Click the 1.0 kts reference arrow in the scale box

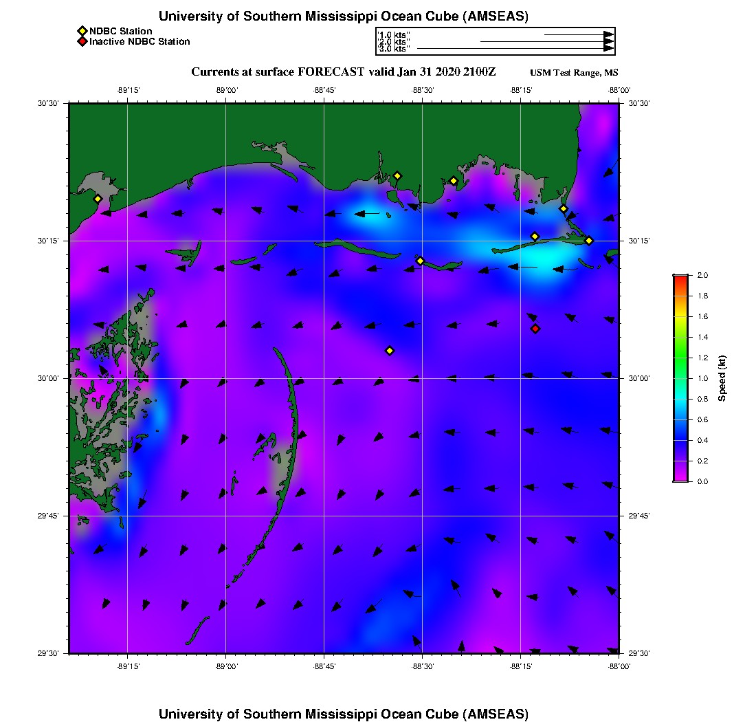(x=579, y=35)
